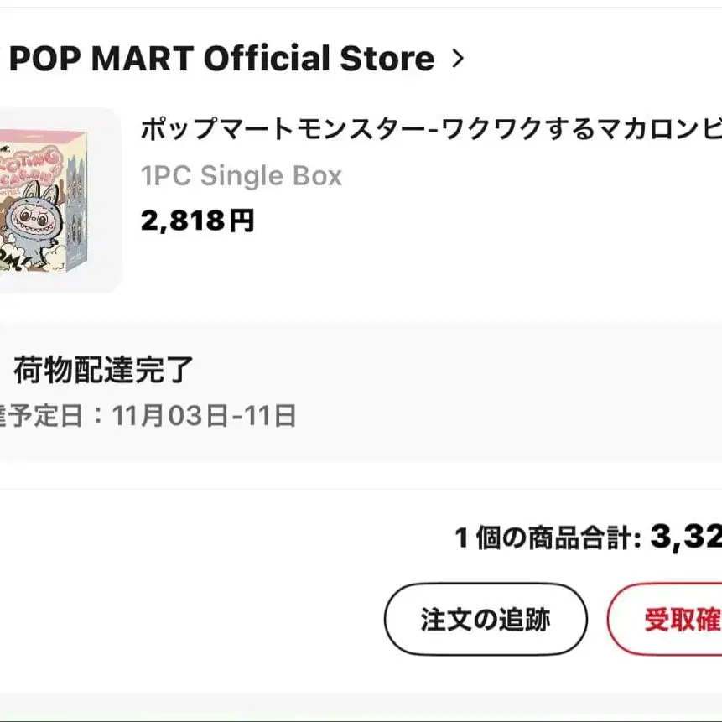722x722 pixels.
Task: Click the 'Official Store' words in the header
Action: pos(319,59)
